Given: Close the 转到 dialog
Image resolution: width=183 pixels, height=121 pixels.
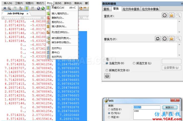Looking at the screenshot, I should tap(175, 100).
